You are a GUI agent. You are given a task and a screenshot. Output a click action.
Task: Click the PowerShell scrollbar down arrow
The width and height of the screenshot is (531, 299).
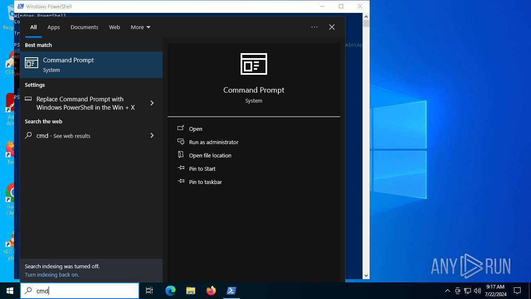click(366, 275)
